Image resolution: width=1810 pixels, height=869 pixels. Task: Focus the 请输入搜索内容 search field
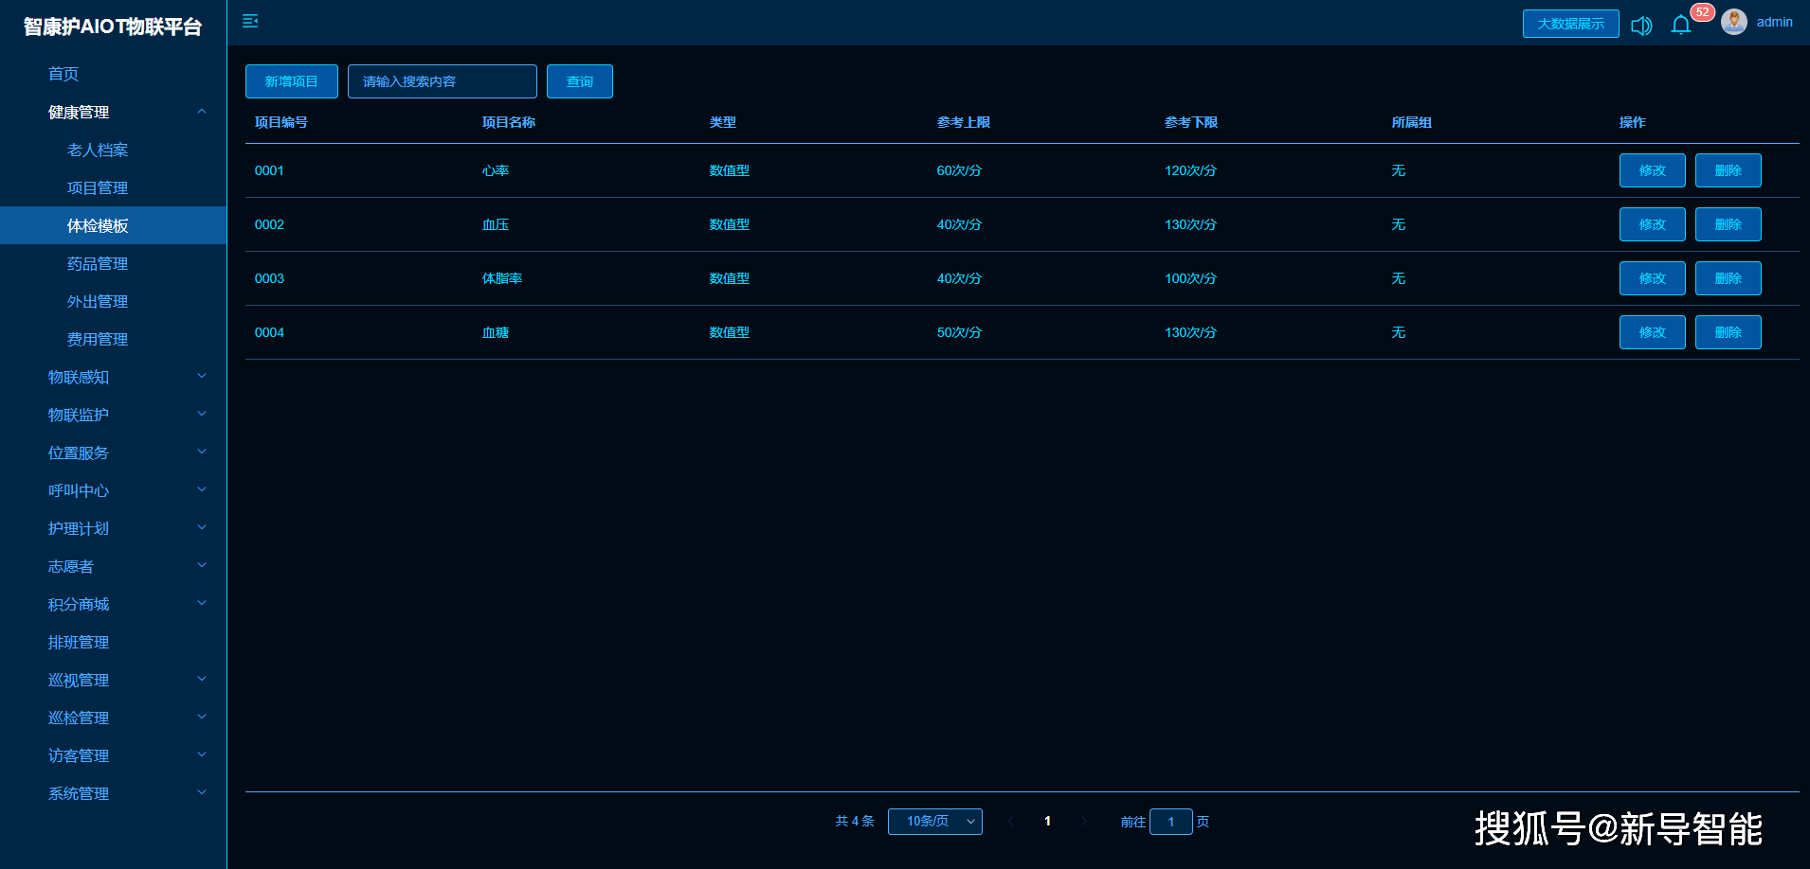[x=442, y=81]
